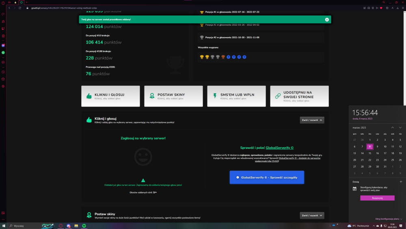Click the last blue question mark badge
406x229 pixels.
[244, 57]
